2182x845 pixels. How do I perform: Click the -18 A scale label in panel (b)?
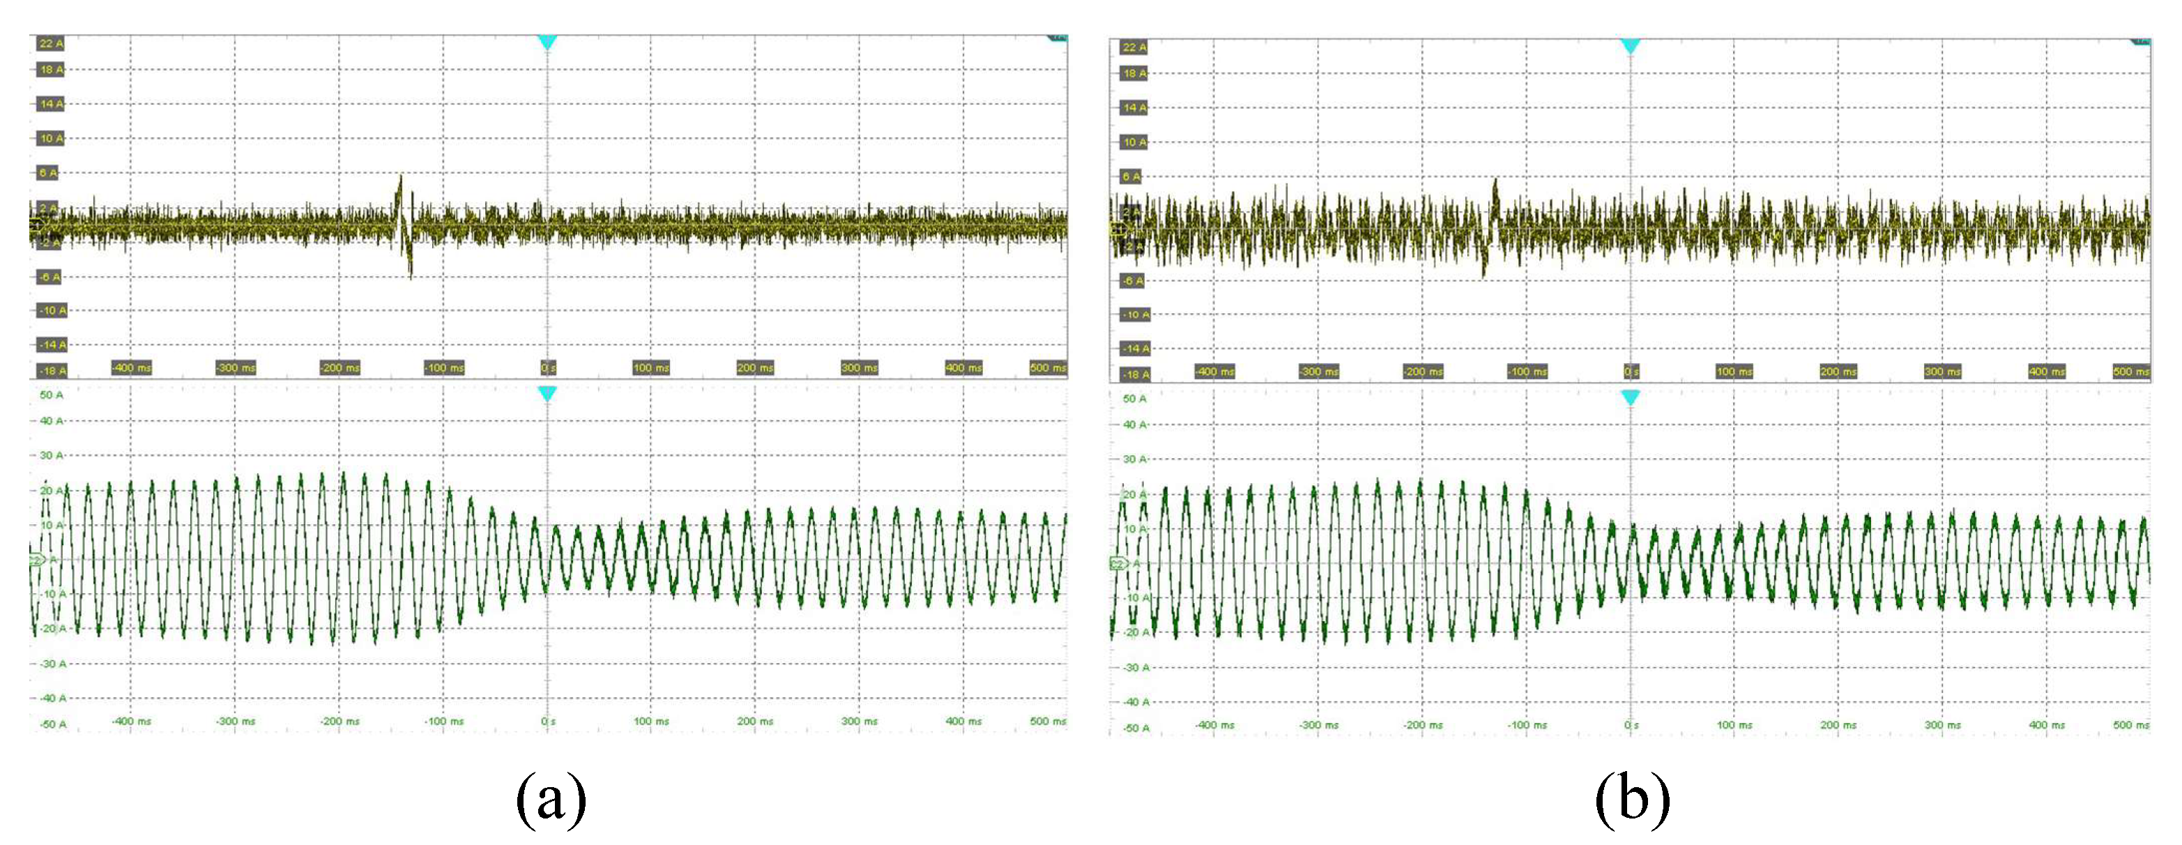tap(1135, 374)
